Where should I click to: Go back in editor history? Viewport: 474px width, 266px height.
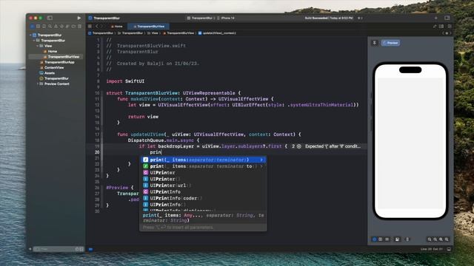tap(97, 27)
